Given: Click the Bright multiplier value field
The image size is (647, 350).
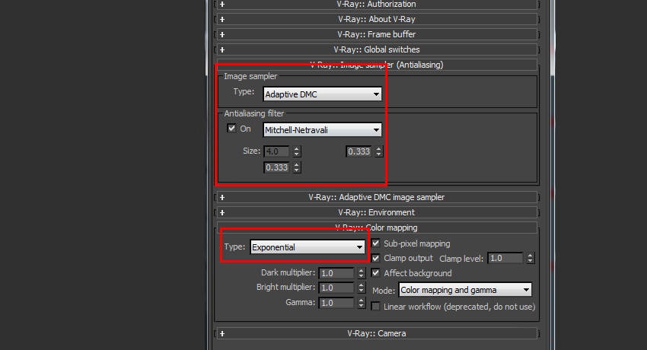Looking at the screenshot, I should (x=336, y=288).
